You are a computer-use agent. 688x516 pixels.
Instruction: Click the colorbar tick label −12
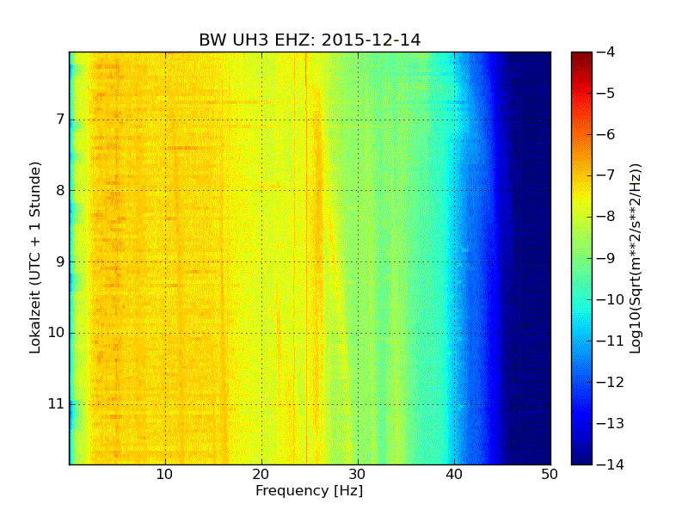(x=611, y=382)
